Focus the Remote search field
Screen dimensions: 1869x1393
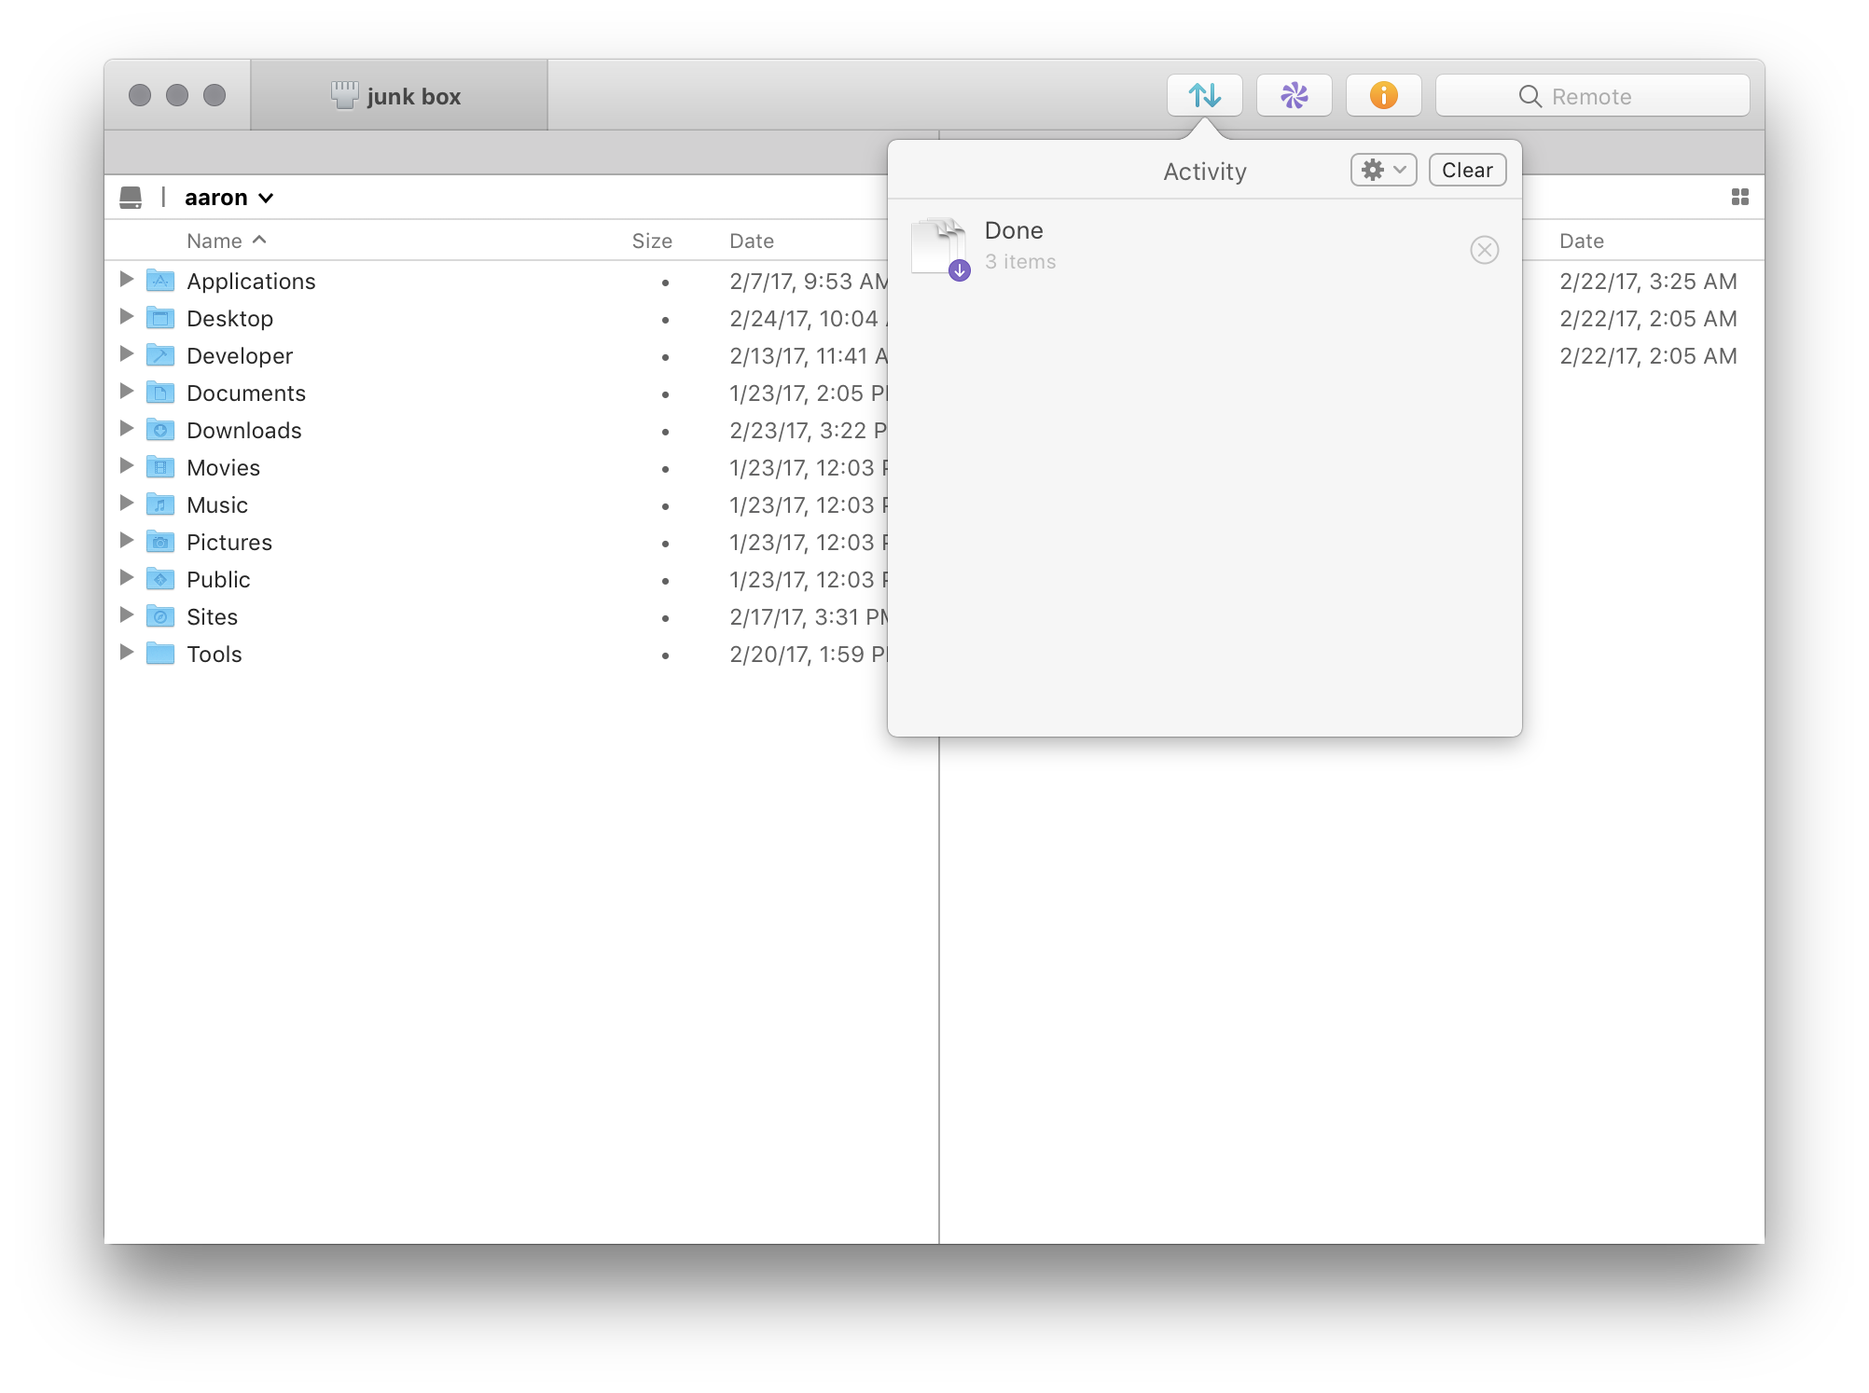1592,95
